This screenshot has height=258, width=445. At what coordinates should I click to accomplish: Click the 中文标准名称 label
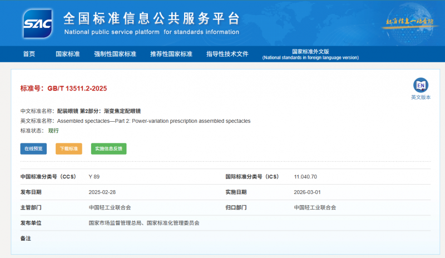(x=36, y=111)
